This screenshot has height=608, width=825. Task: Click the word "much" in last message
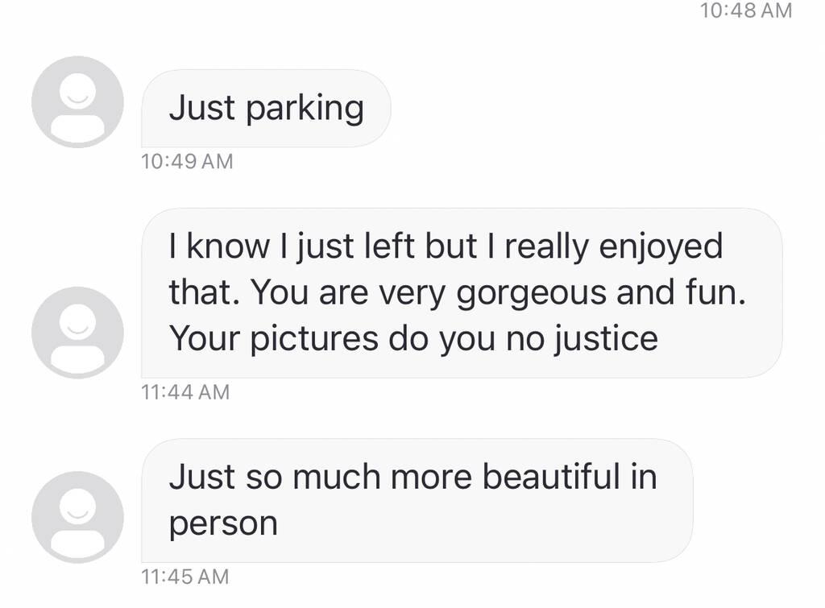pyautogui.click(x=341, y=477)
